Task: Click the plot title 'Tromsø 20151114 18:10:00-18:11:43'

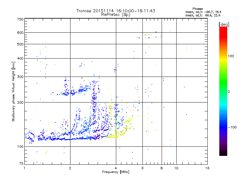Action: 116,11
